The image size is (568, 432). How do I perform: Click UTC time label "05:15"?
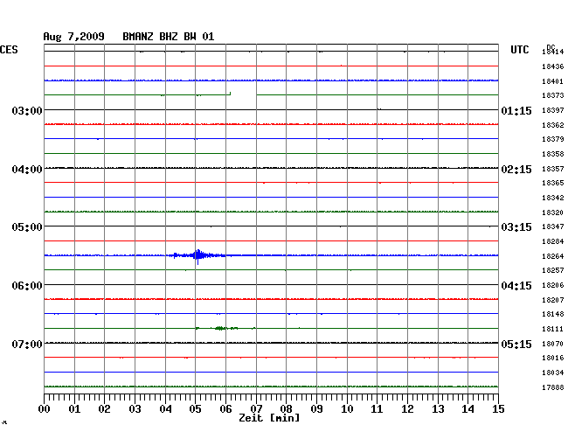coord(516,344)
